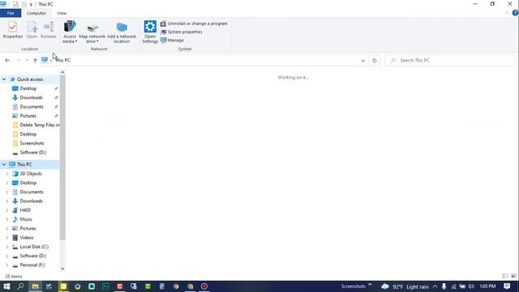Screen dimensions: 519x292
Task: Open the Properties ribbon button
Action: (x=13, y=30)
